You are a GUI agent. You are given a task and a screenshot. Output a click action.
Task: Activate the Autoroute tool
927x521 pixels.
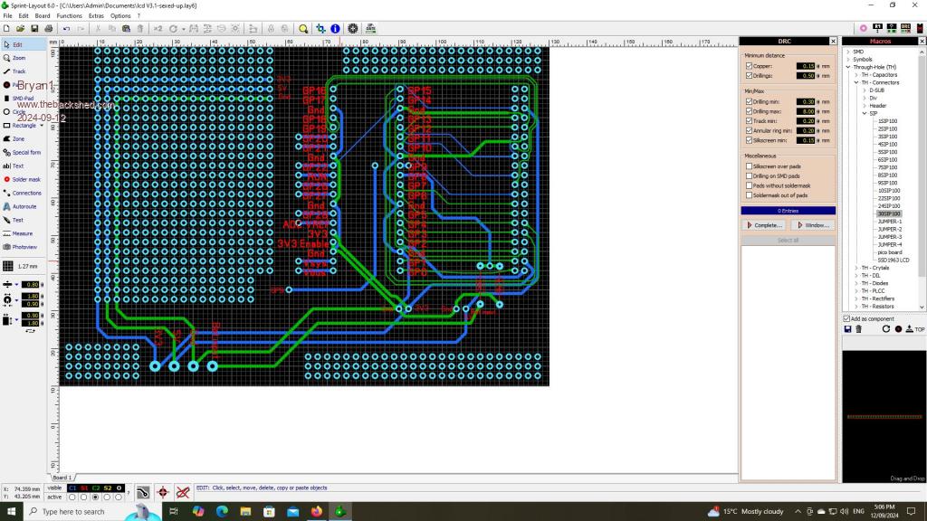click(24, 206)
